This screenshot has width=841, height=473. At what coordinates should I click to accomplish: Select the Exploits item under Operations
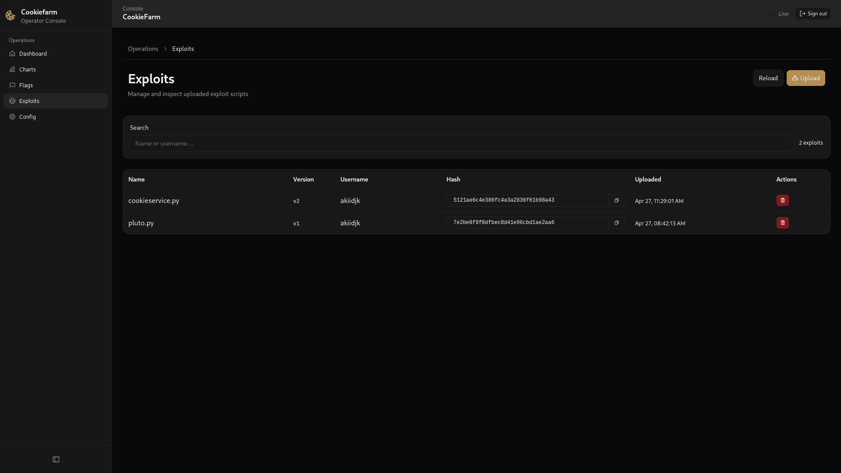tap(29, 101)
